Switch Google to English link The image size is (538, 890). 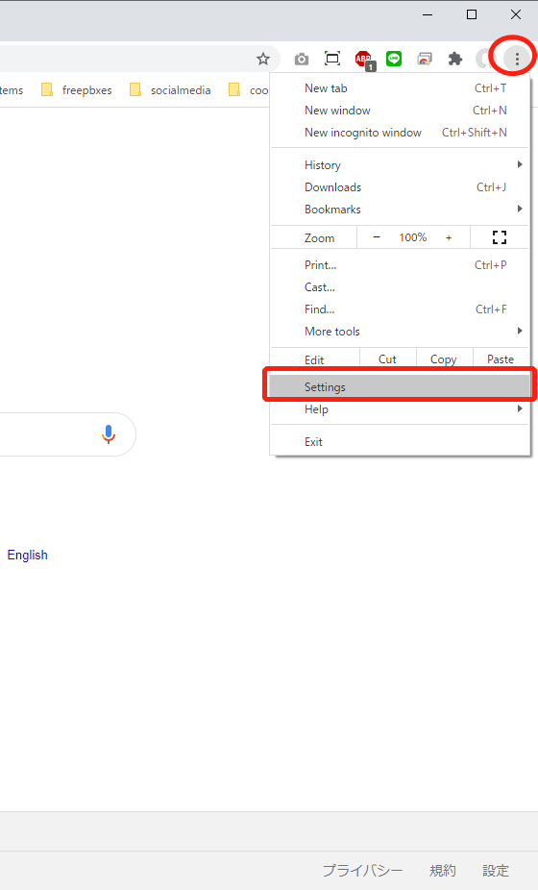tap(27, 555)
